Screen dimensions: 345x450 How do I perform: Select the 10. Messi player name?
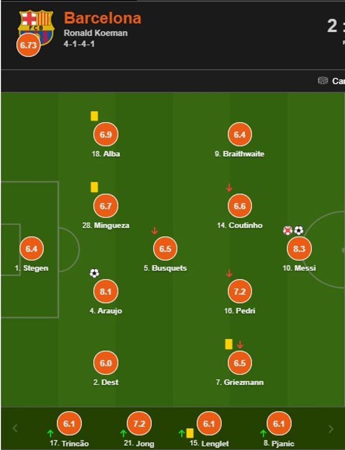click(x=299, y=268)
